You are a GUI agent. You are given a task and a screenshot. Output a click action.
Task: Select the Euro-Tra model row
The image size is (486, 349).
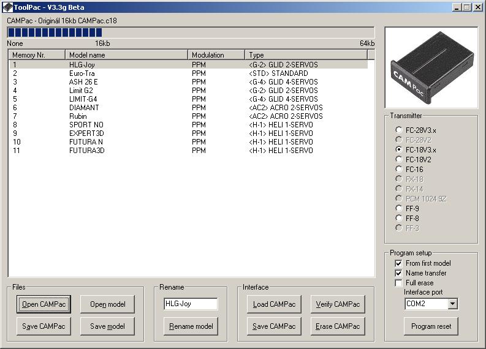coord(188,73)
